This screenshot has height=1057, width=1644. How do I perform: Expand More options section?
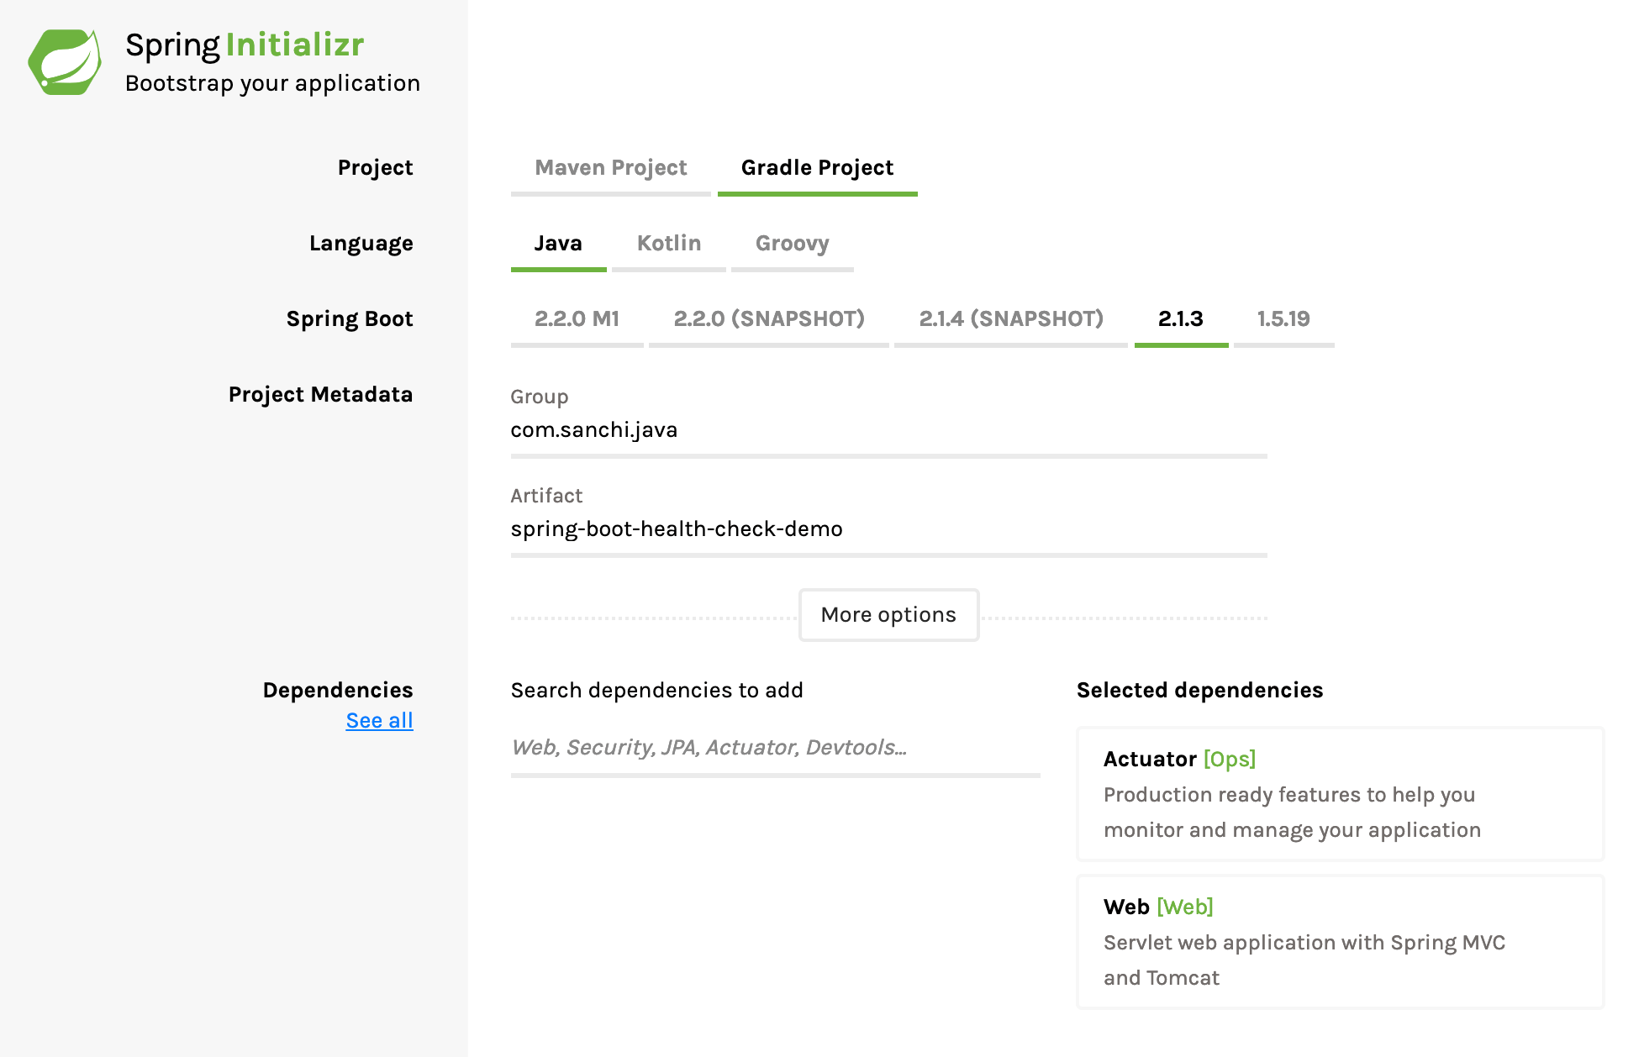point(888,614)
